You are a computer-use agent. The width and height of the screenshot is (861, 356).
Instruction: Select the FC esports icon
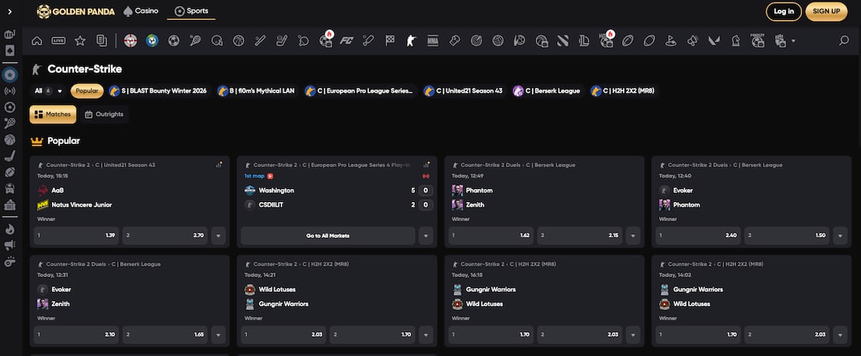pos(347,41)
